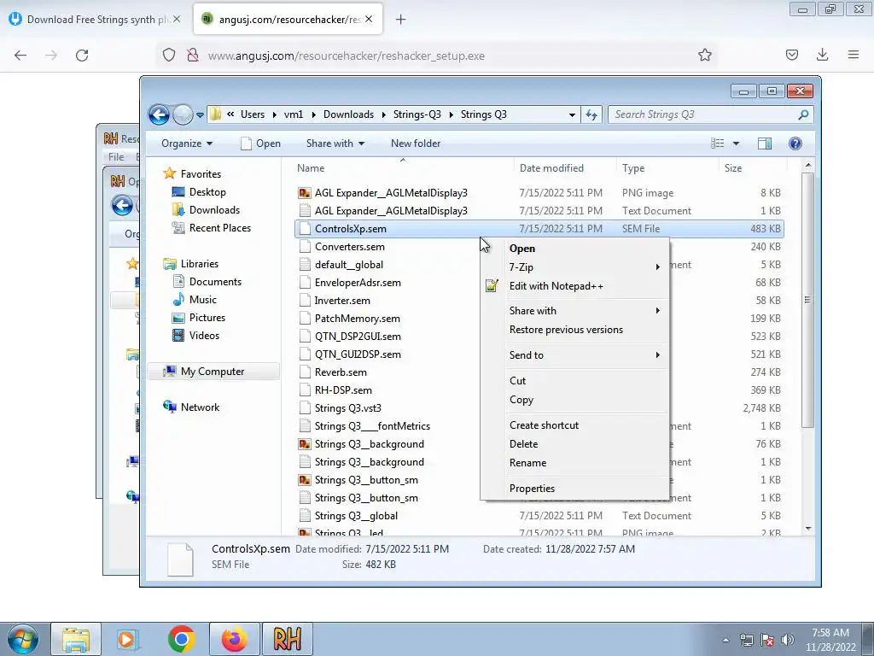Click the refresh button next to address bar in Explorer

click(591, 115)
